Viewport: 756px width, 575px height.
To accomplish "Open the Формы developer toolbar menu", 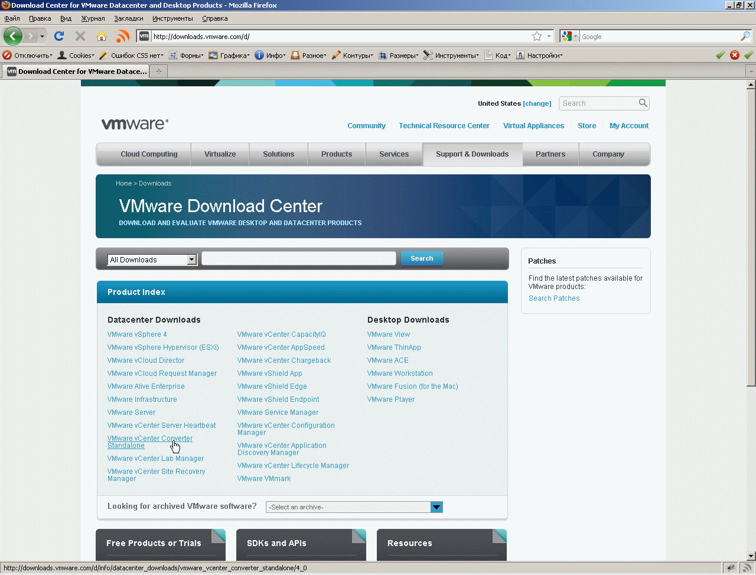I will [x=187, y=56].
